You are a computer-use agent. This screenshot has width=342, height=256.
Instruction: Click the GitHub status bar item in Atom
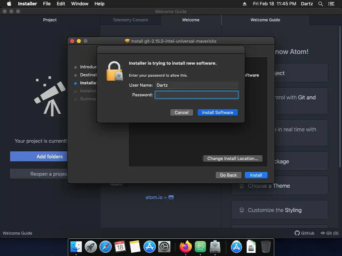pos(305,233)
